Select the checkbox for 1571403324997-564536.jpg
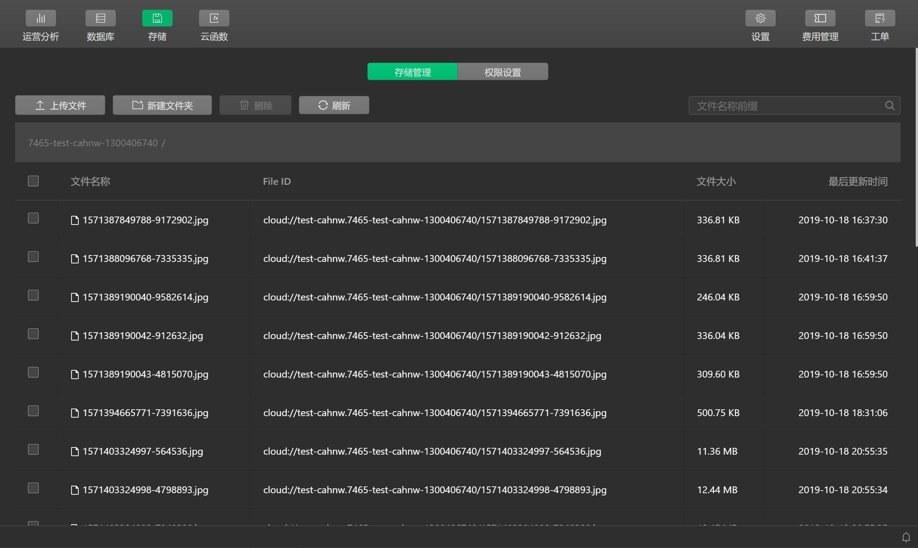918x548 pixels. (33, 449)
